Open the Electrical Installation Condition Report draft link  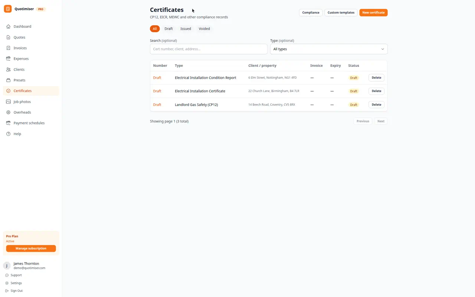157,78
